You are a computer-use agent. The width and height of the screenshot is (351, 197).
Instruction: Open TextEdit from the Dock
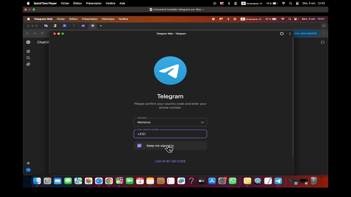[x=268, y=181]
